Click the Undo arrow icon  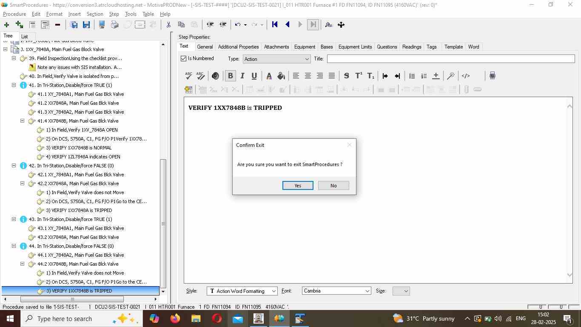click(x=238, y=25)
